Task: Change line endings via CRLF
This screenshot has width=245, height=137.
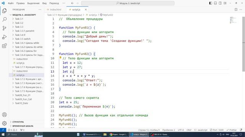Action: coord(189,130)
